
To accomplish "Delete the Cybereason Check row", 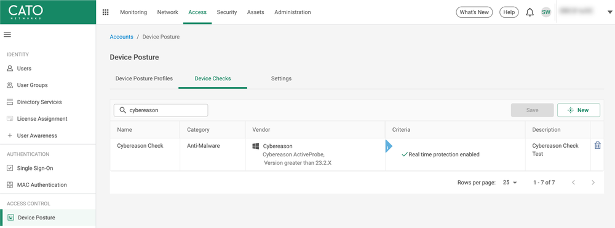I will (597, 145).
